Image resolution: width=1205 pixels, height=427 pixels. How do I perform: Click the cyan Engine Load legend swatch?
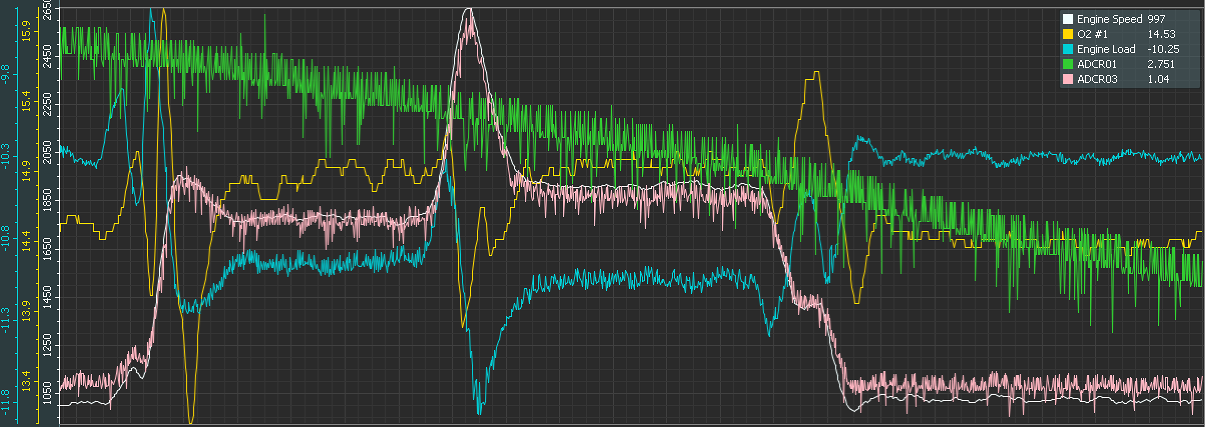[x=1067, y=49]
